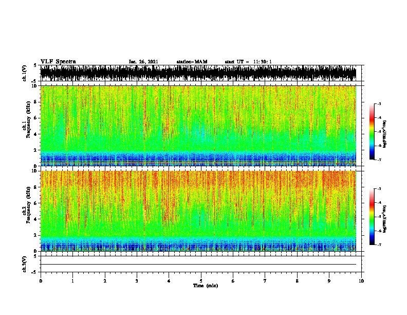This screenshot has height=315, width=407.
Task: Select the "Time (min)" axis label
Action: click(206, 286)
